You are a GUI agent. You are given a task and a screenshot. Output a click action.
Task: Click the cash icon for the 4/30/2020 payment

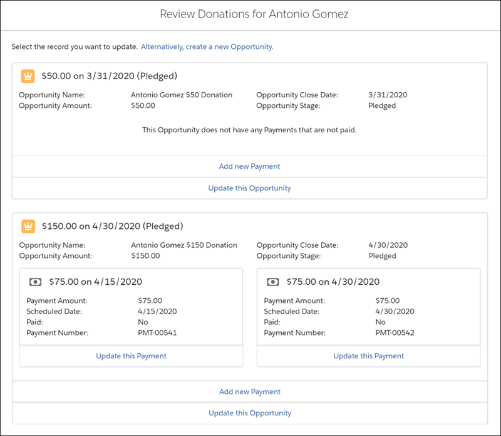click(273, 282)
